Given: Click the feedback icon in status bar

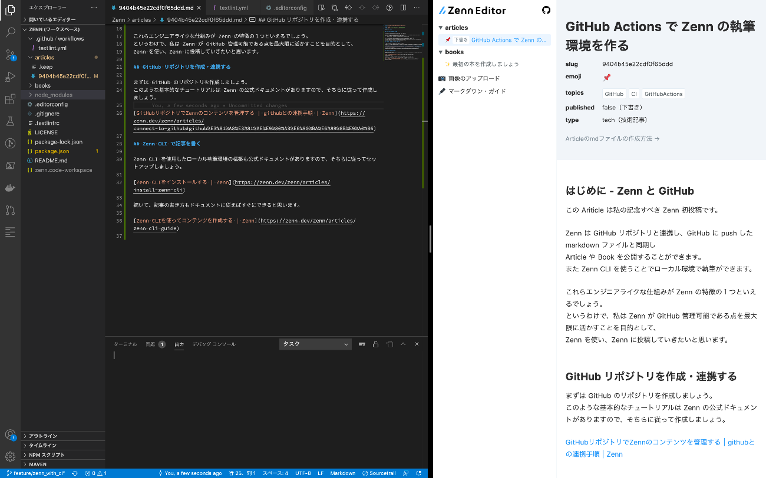Looking at the screenshot, I should 407,473.
